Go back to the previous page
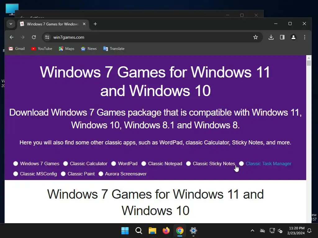Image resolution: width=318 pixels, height=238 pixels. click(x=11, y=37)
